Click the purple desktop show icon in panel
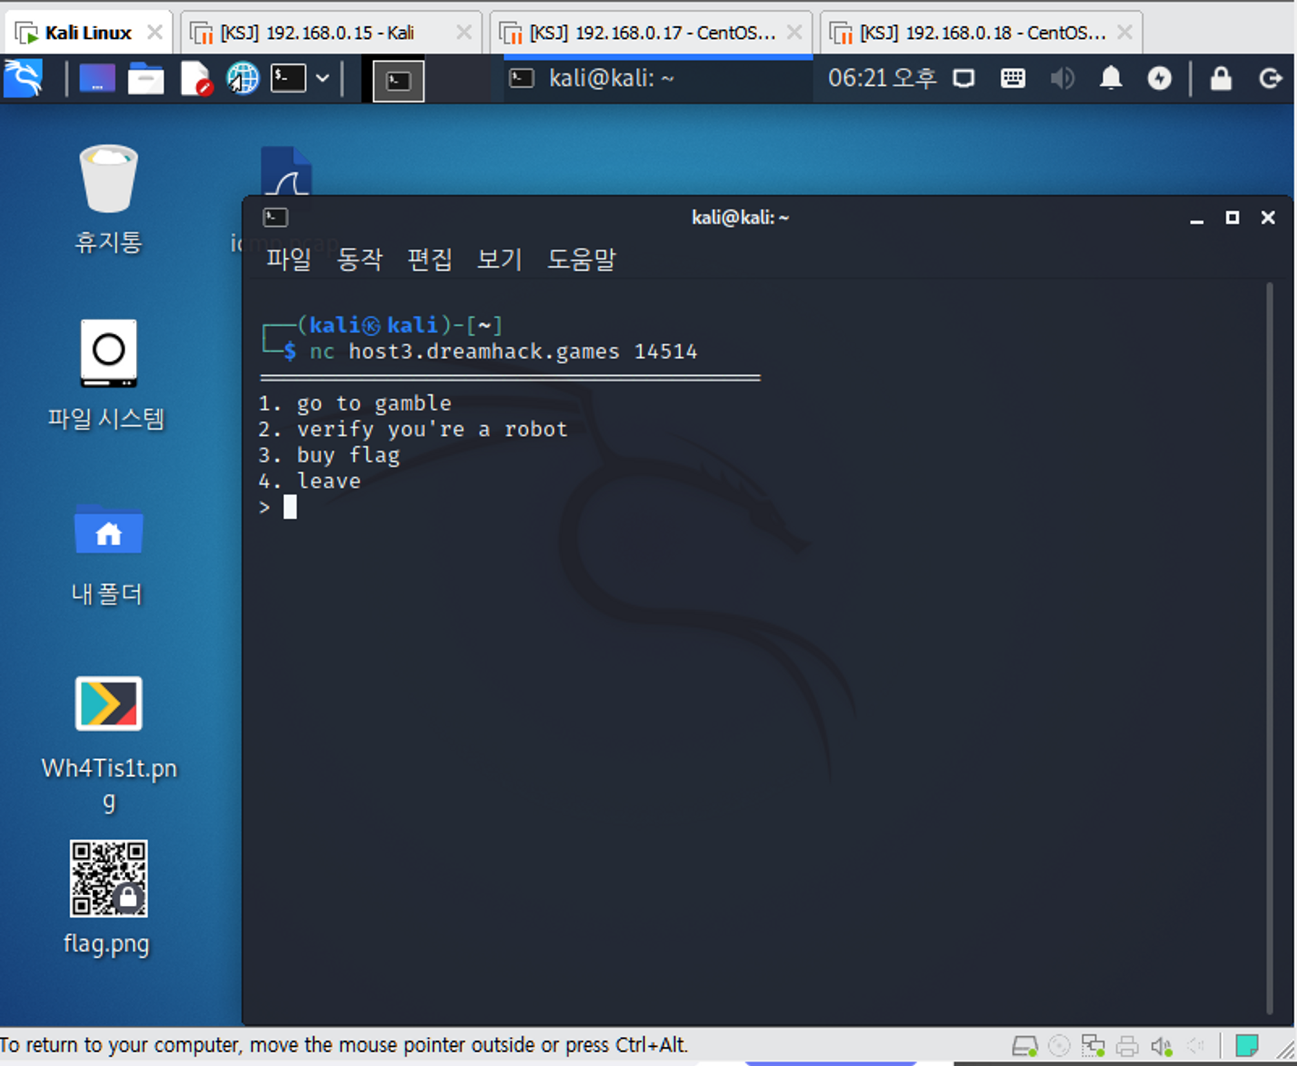 (97, 79)
